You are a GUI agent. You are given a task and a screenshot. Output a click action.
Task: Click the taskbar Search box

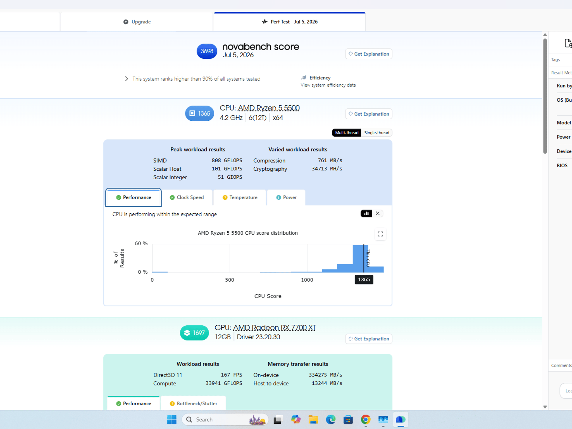225,420
